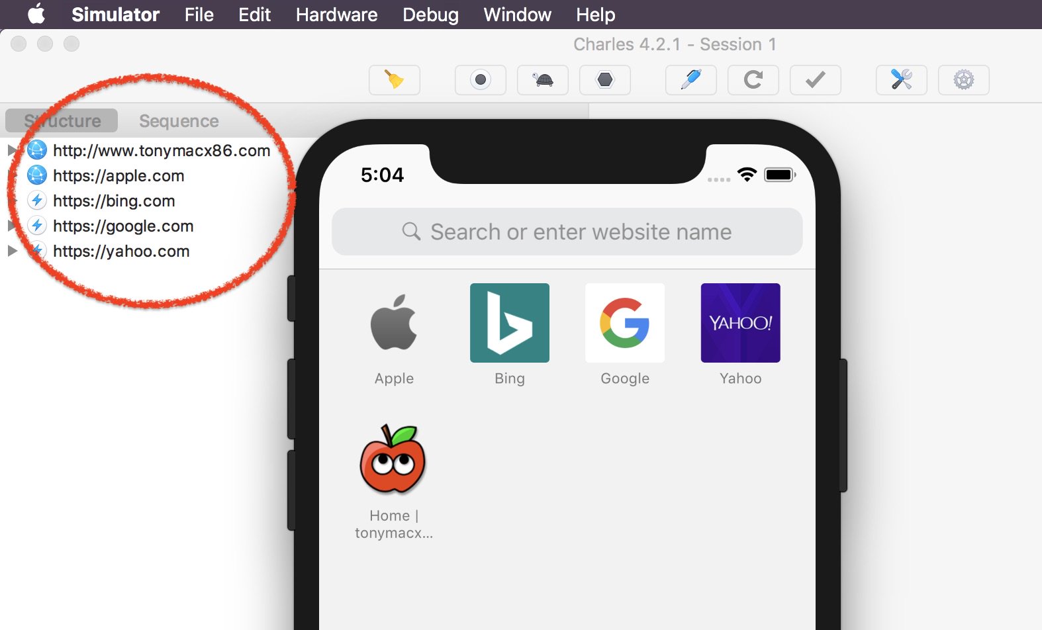
Task: Click the globe icon beside apple.com
Action: (37, 175)
